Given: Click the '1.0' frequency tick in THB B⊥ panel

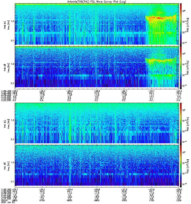Looking at the screenshot, I should (x=12, y=21).
